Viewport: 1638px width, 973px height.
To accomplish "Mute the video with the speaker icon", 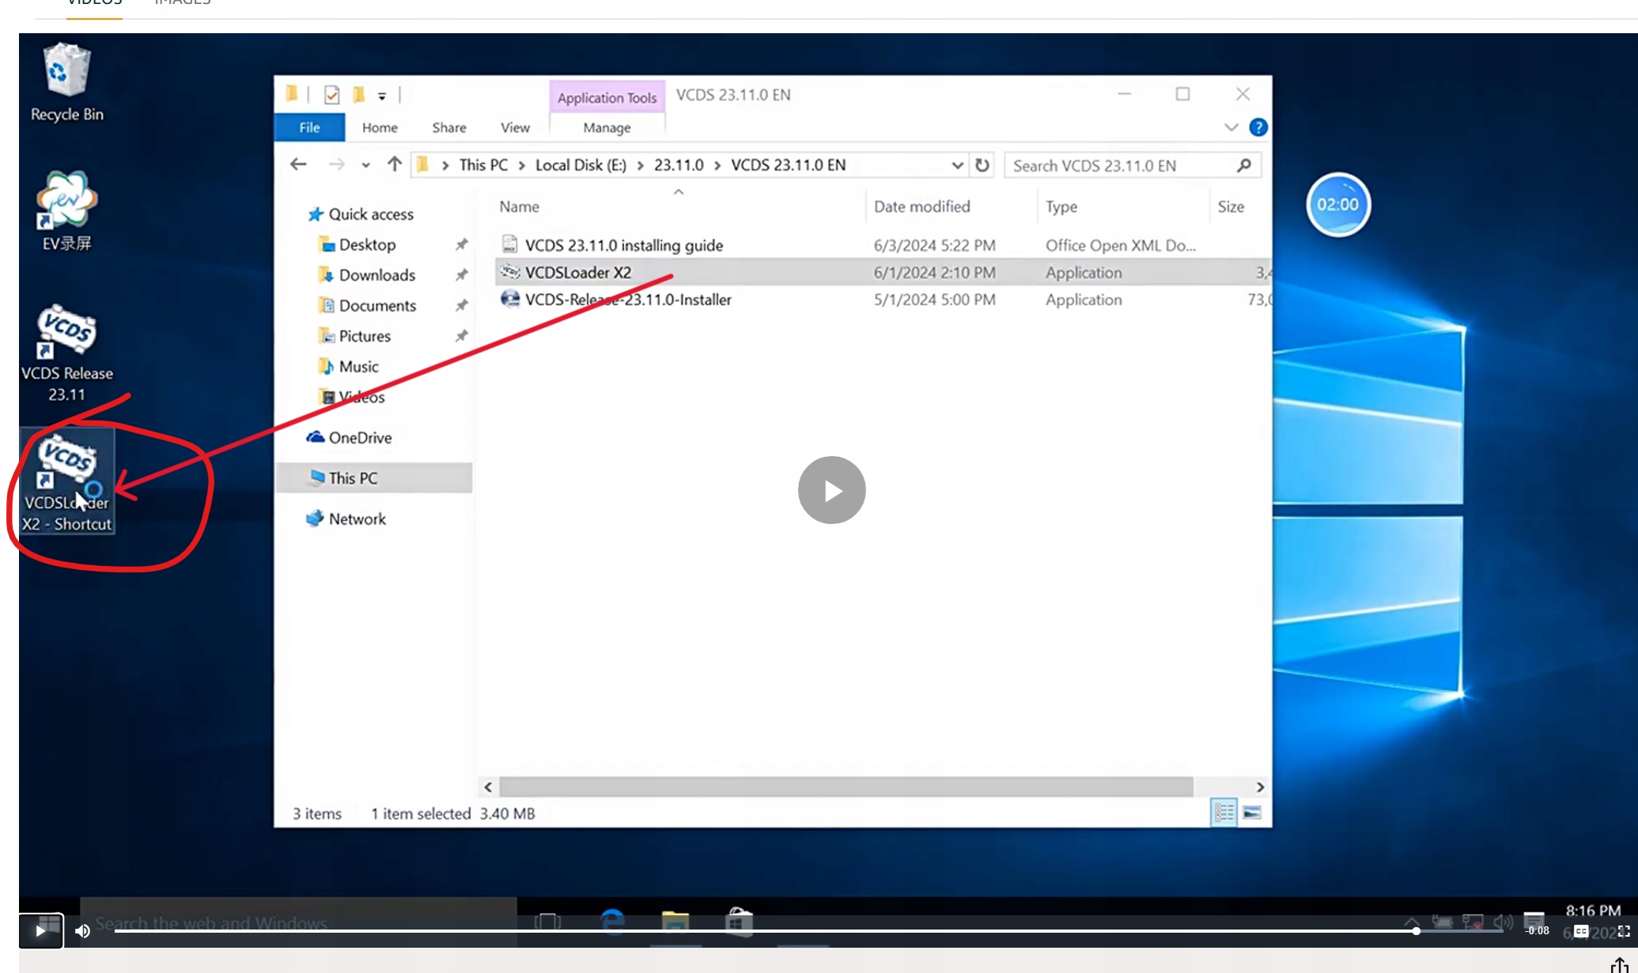I will [82, 930].
